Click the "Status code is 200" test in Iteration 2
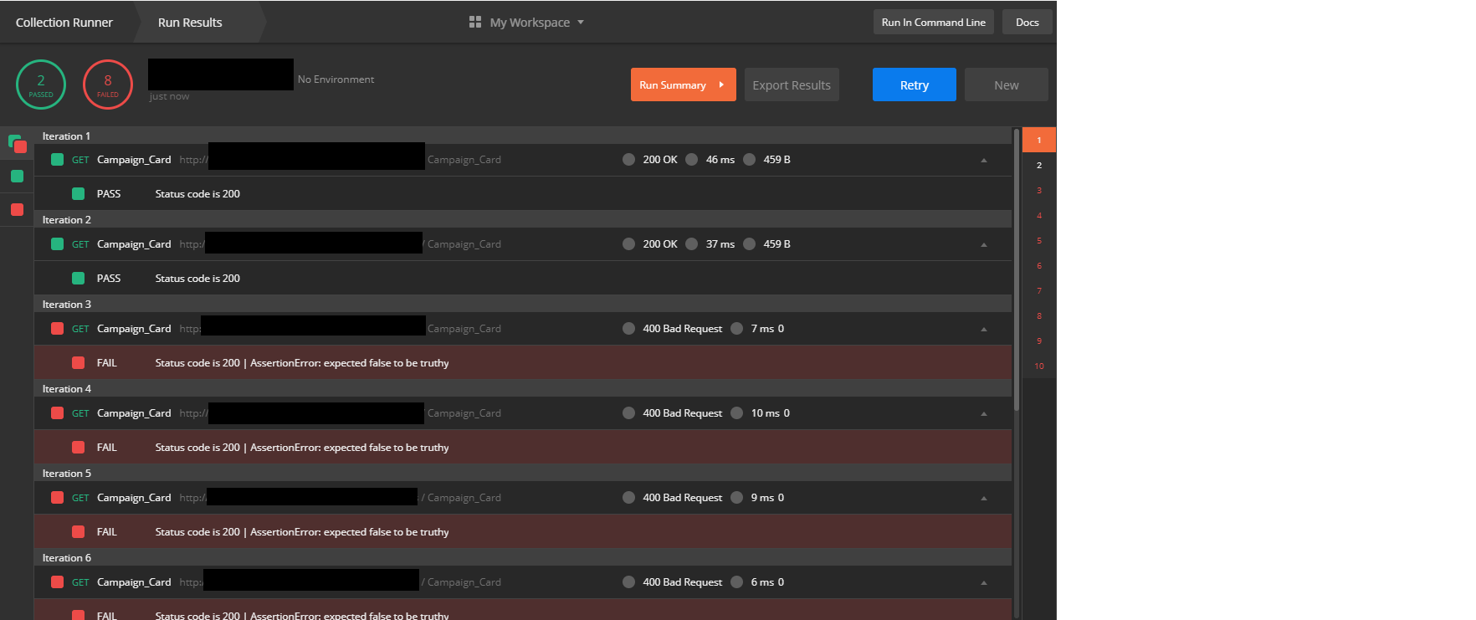This screenshot has height=620, width=1476. click(x=197, y=278)
